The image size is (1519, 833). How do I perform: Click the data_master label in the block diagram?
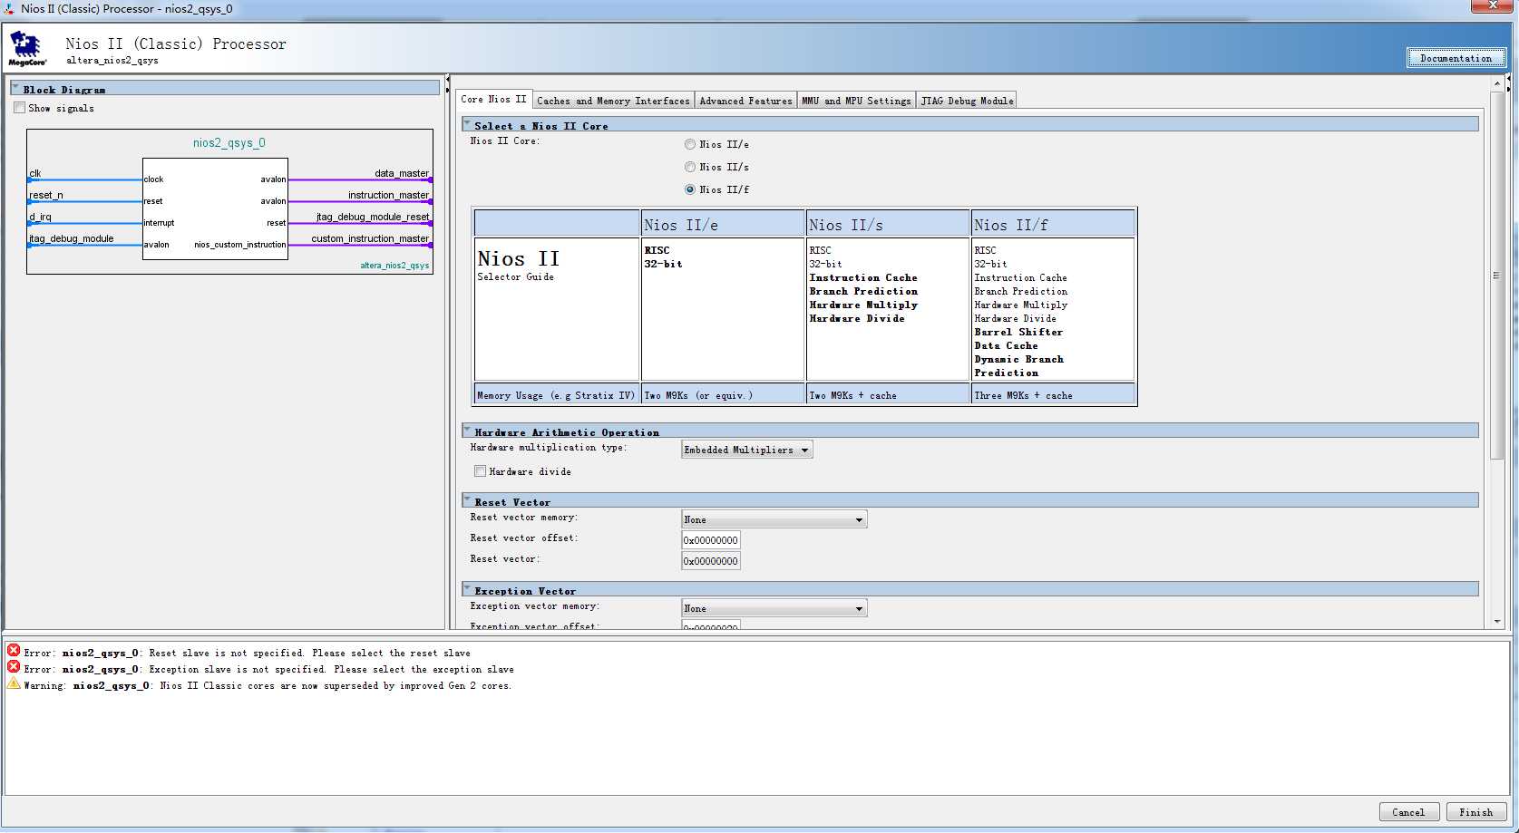(x=402, y=173)
